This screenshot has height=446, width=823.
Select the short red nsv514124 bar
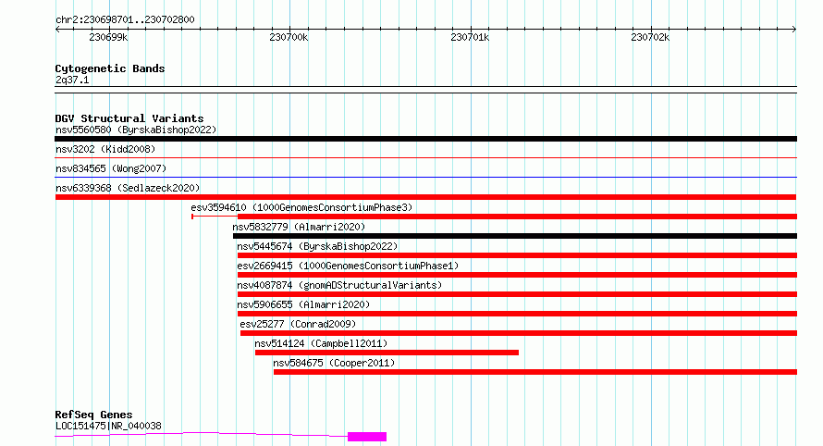tap(387, 353)
